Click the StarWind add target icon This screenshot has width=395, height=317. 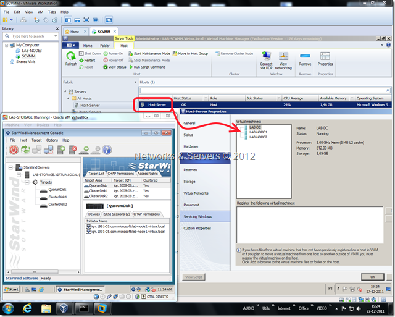coord(84,150)
